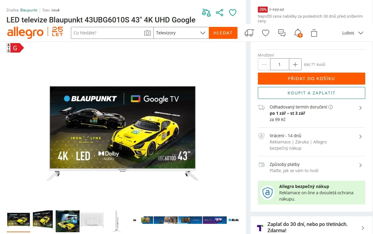Click the shield icon beside returns row
Image resolution: width=373 pixels, height=234 pixels.
[261, 136]
